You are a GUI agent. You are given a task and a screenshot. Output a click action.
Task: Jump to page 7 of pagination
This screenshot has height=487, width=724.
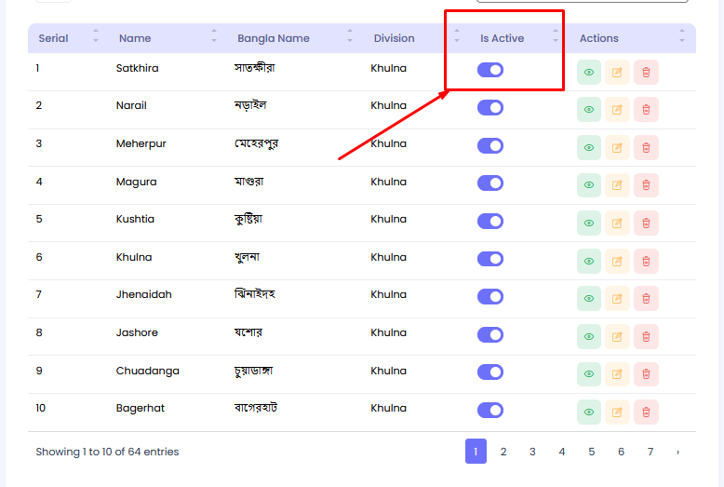[650, 452]
